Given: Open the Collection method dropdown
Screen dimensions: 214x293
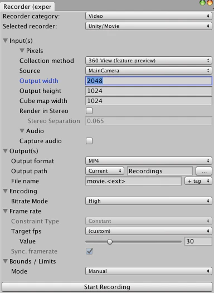Looking at the screenshot, I should click(149, 61).
